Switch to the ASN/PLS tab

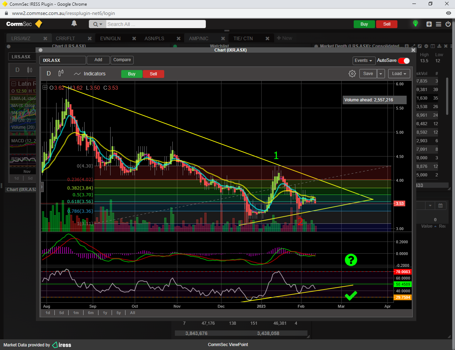154,38
